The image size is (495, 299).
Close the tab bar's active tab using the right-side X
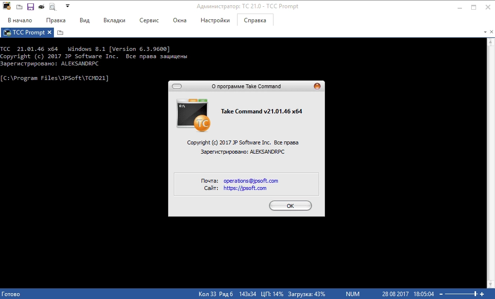click(x=492, y=32)
